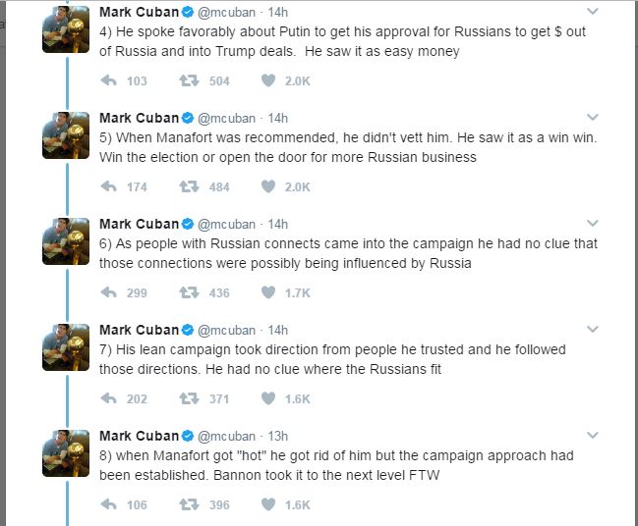Reply to tweet 7 about lean campaign
Viewport: 638px width, 526px height.
109,398
